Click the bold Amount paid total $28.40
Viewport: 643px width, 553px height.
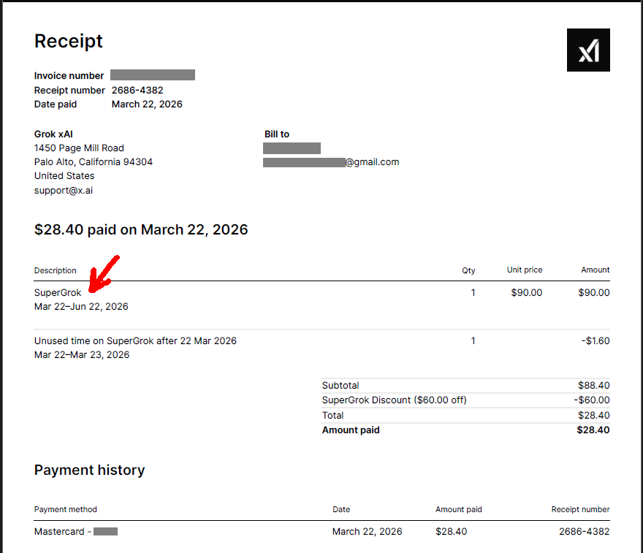pos(593,430)
